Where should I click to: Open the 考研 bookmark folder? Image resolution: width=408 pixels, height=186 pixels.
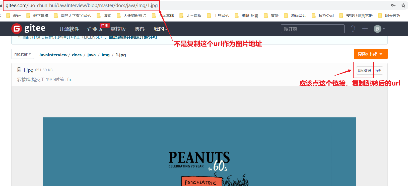[14, 16]
